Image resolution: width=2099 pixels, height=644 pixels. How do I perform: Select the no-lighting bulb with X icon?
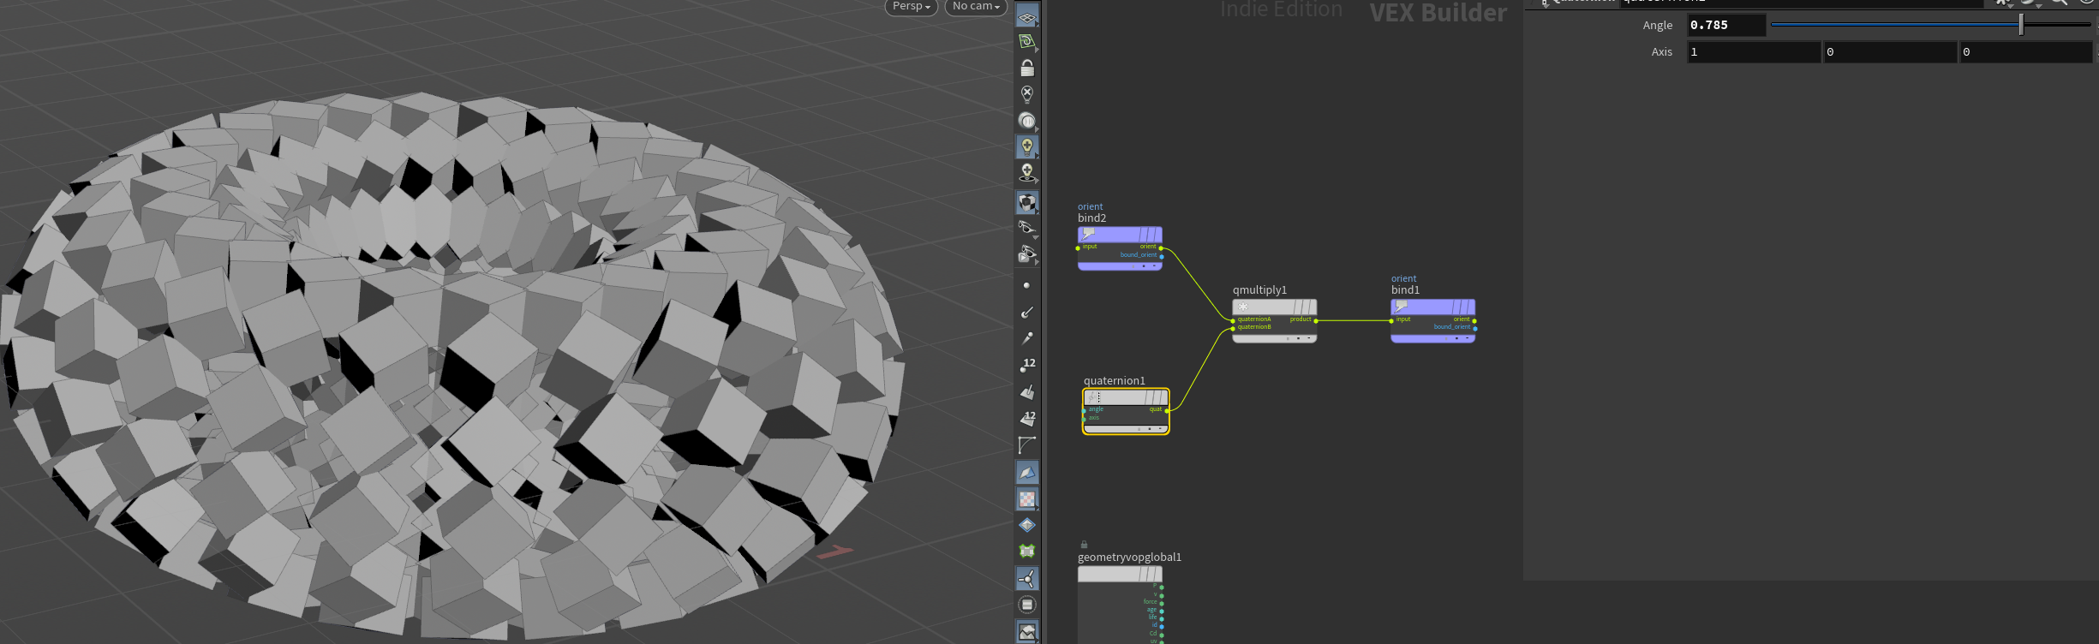click(x=1027, y=93)
